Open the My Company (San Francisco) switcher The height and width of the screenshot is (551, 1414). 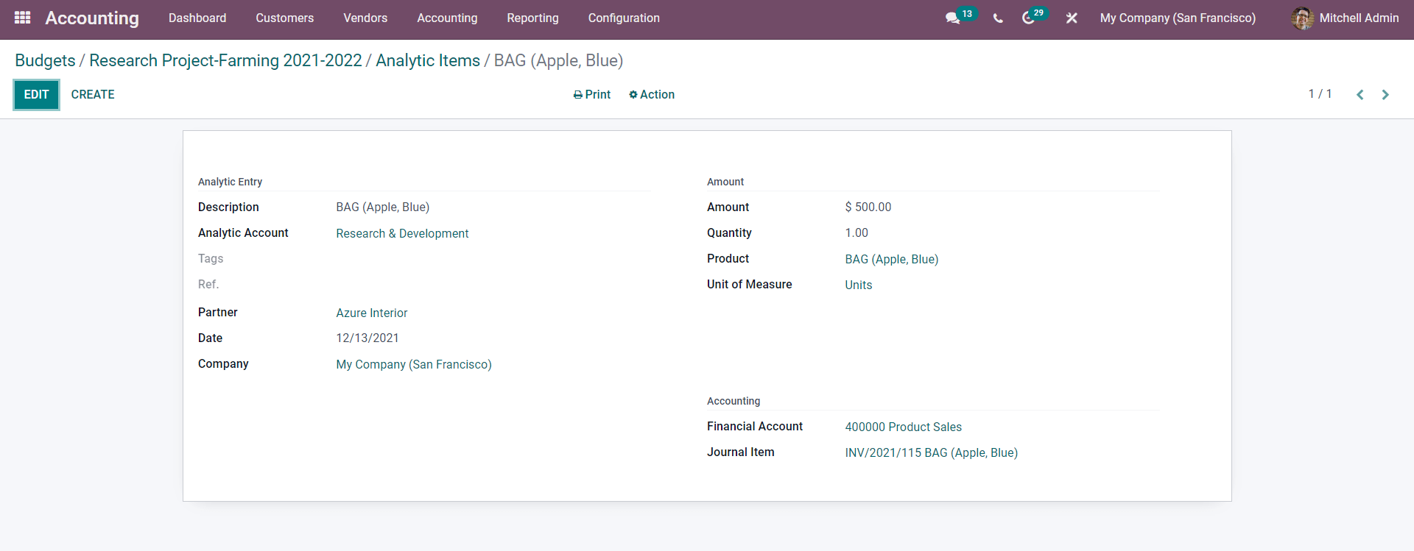click(1178, 18)
